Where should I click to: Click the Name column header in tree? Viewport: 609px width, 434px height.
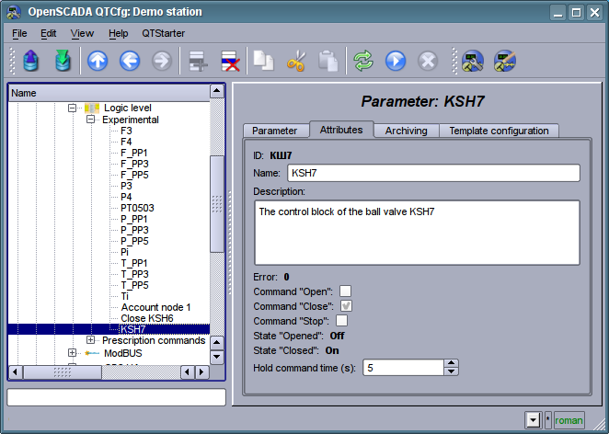[x=109, y=93]
